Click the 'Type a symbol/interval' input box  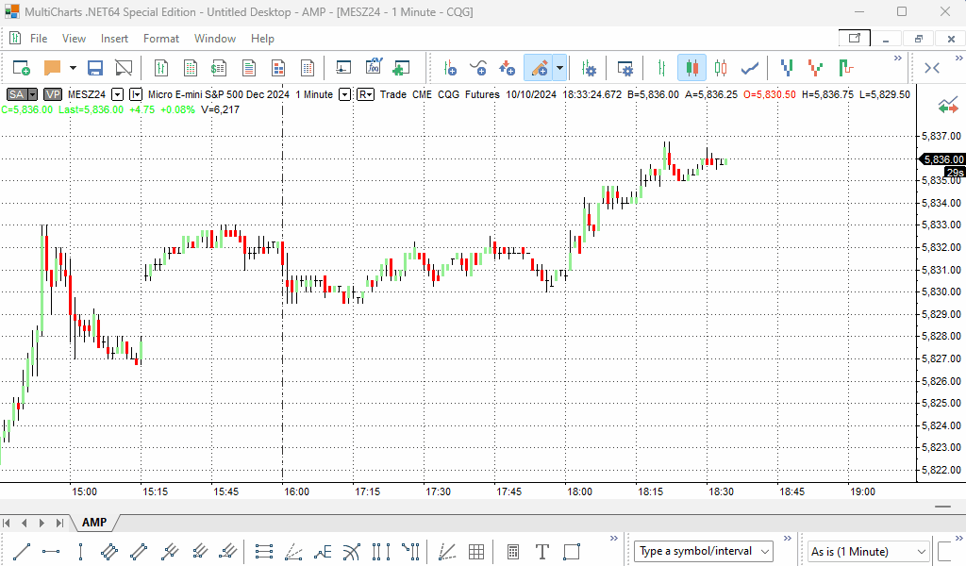tap(696, 551)
